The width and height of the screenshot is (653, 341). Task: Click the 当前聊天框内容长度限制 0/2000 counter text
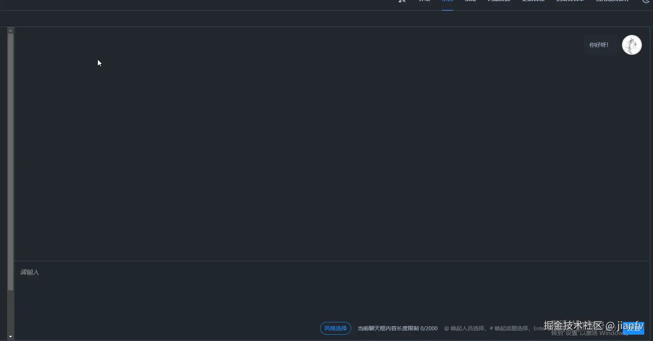click(x=397, y=328)
